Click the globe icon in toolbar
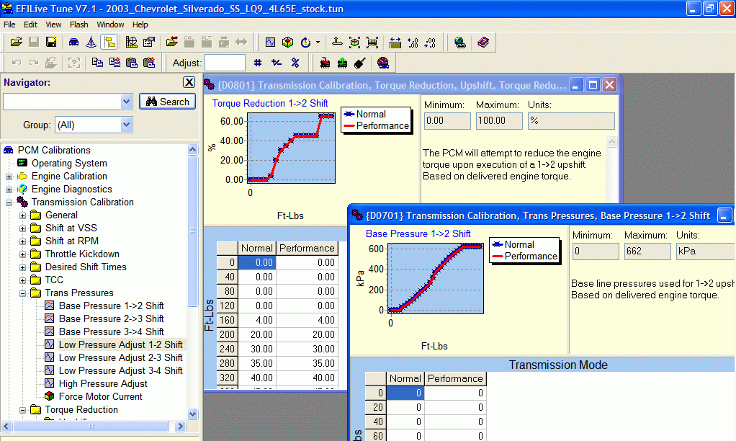 click(460, 43)
